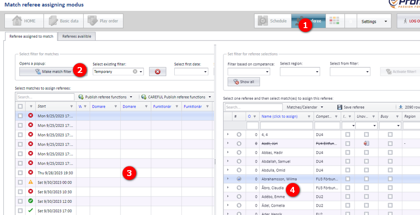Filter the Start column
The image size is (420, 215).
71,106
